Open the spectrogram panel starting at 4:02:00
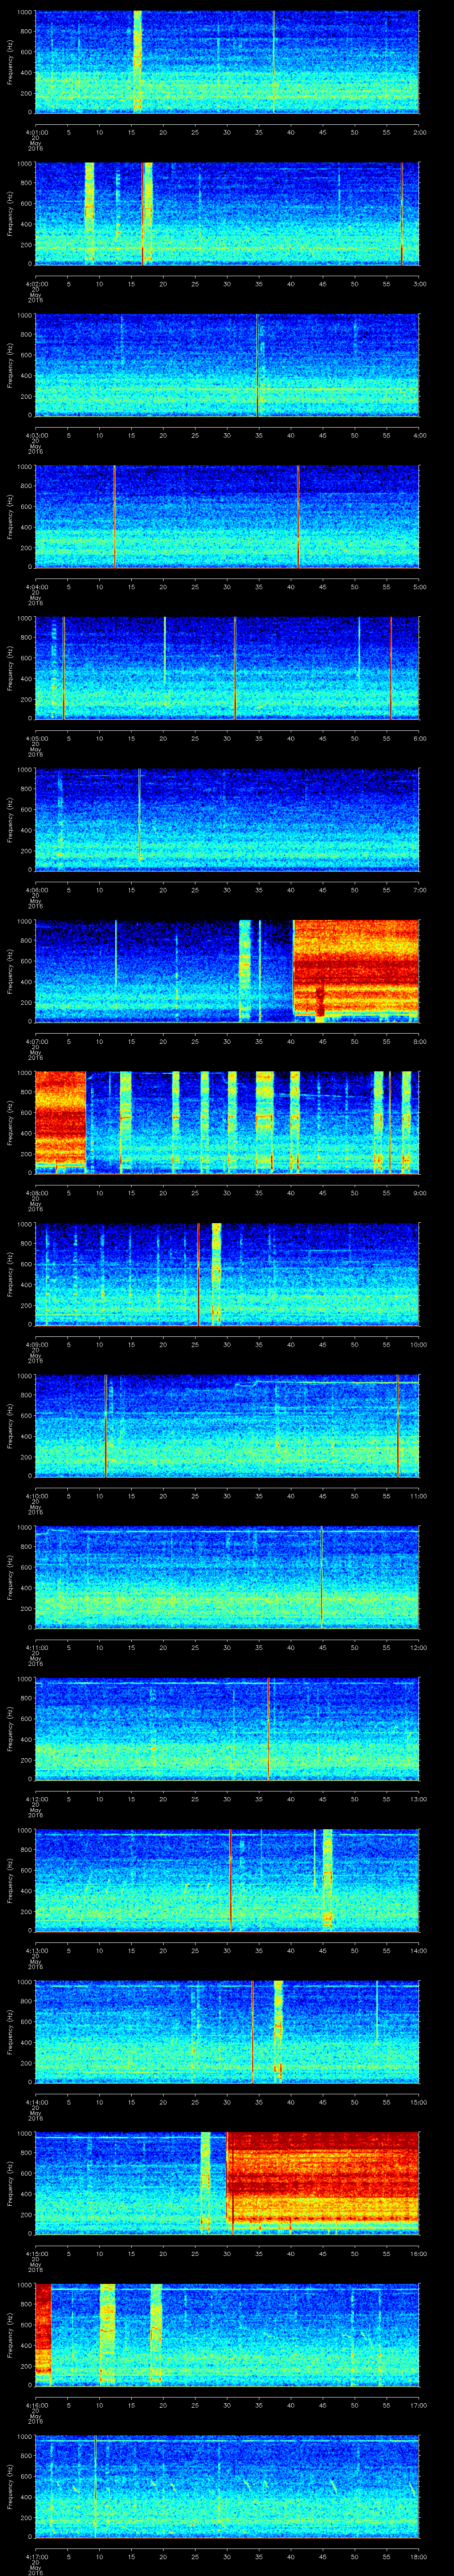 [x=227, y=213]
